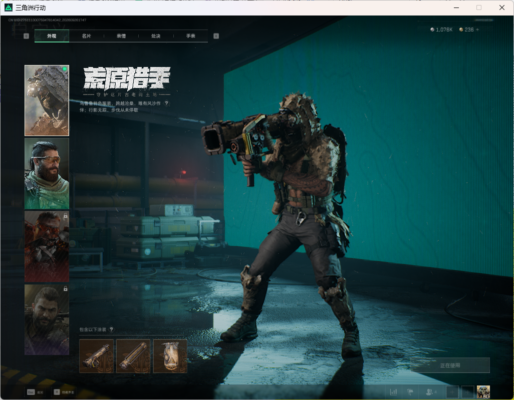The height and width of the screenshot is (400, 514).
Task: Open the bar chart statistics icon
Action: pos(393,392)
